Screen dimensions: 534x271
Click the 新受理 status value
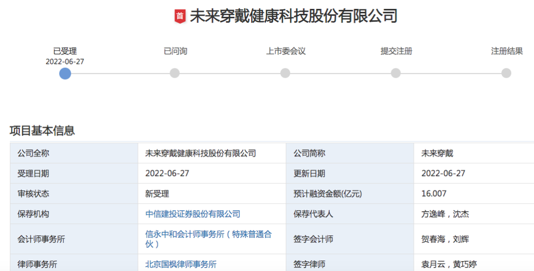pos(157,194)
